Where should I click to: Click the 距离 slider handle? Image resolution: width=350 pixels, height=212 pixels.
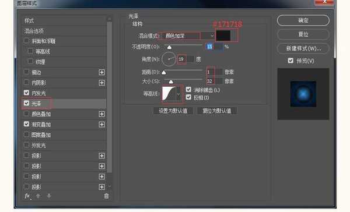[x=163, y=72]
